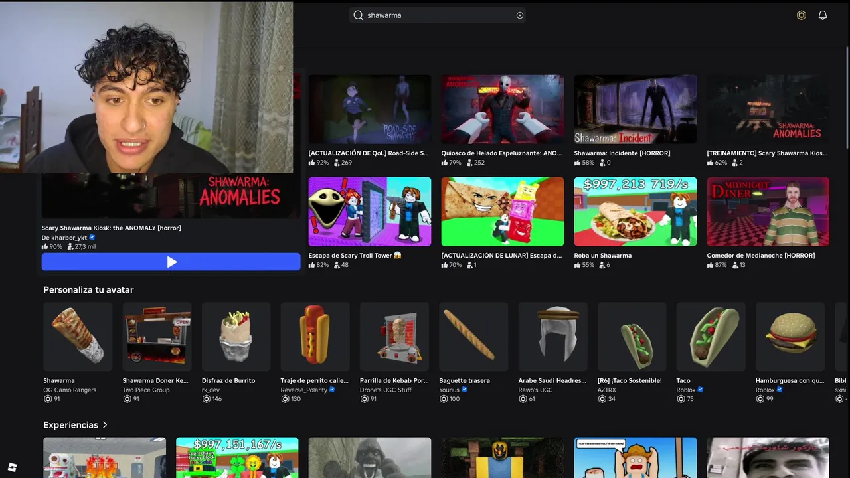Open AZTRX creator link
Image resolution: width=850 pixels, height=478 pixels.
click(607, 390)
